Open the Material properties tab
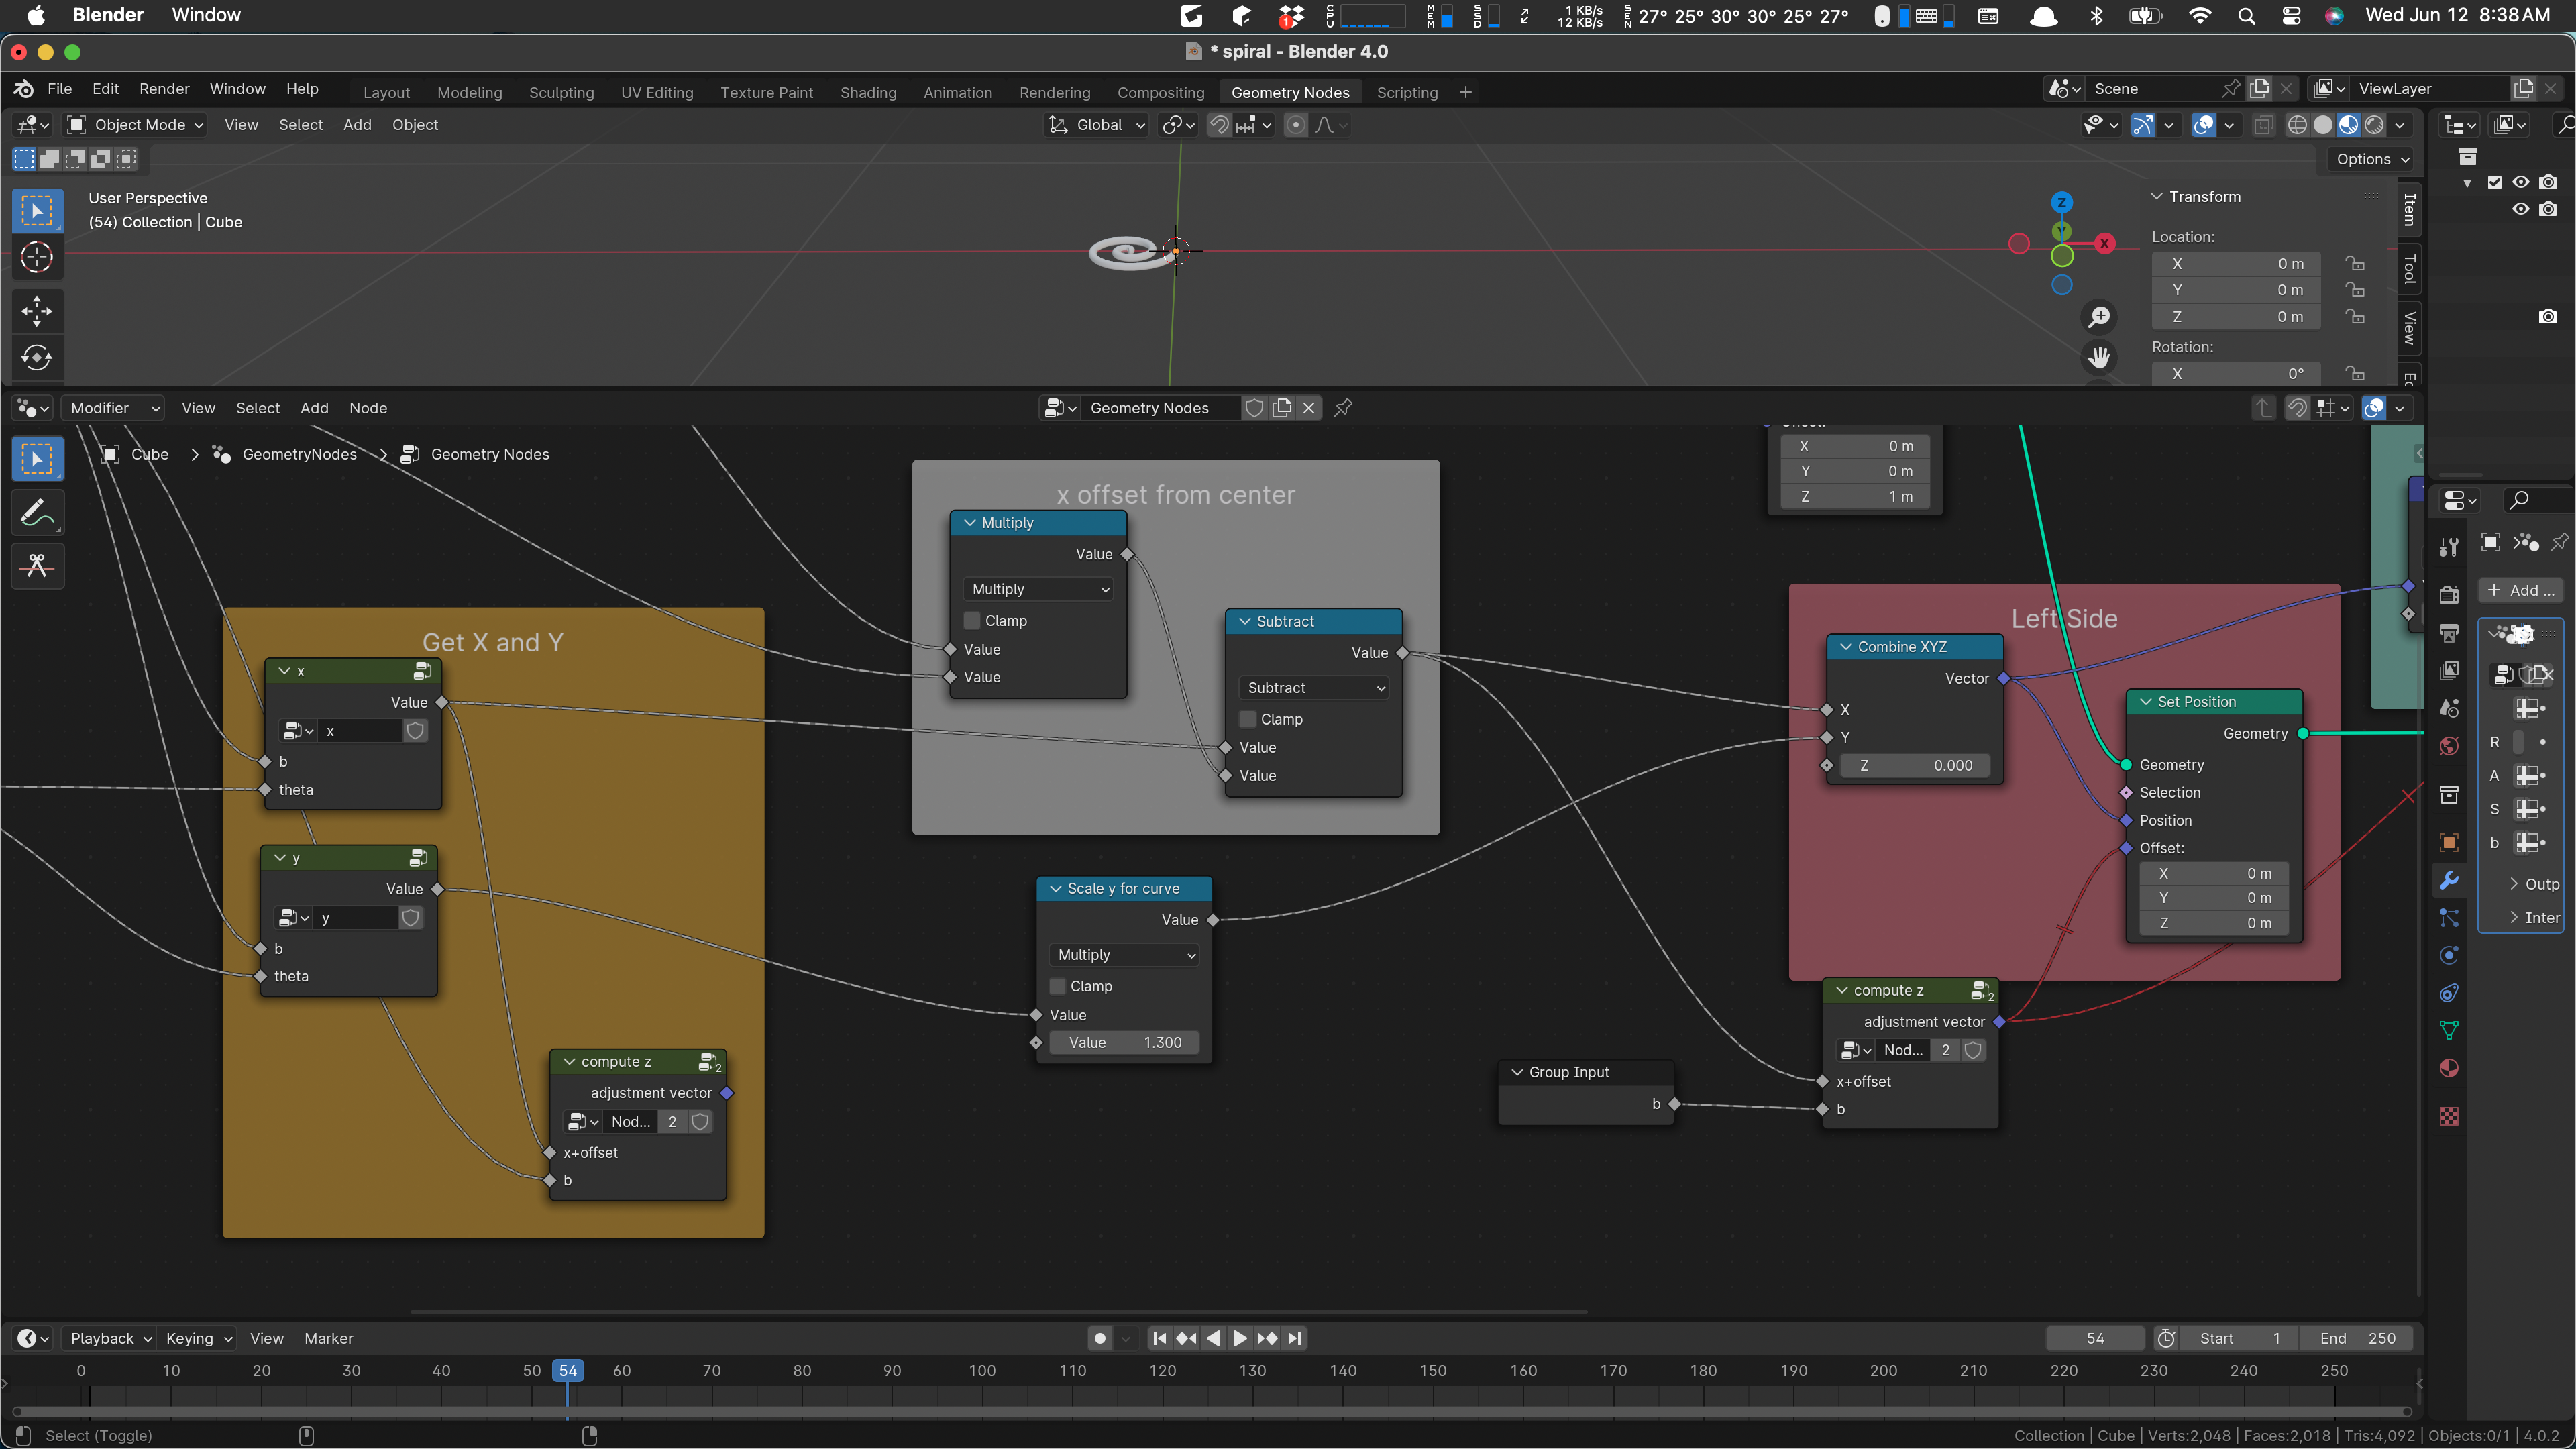This screenshot has width=2576, height=1449. [2449, 1068]
